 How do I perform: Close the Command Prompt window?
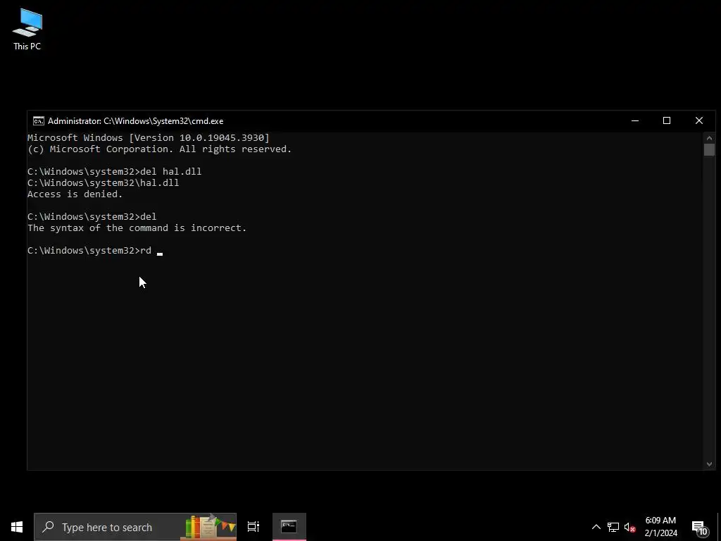pos(699,121)
